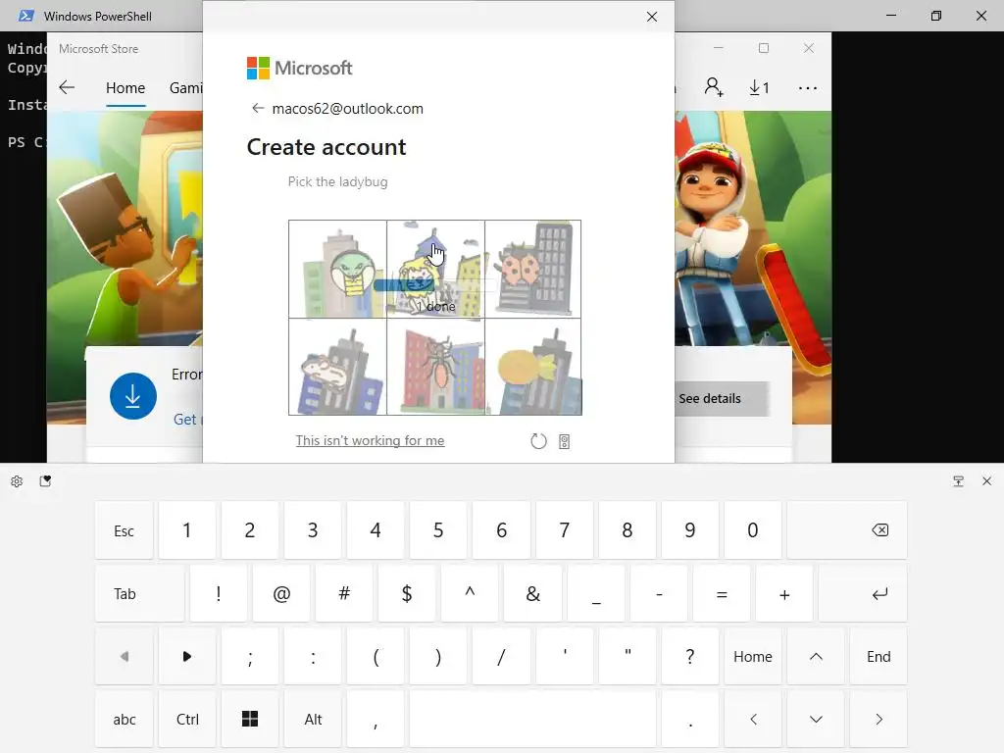Go back in Microsoft Store window
This screenshot has height=753, width=1004.
[67, 87]
